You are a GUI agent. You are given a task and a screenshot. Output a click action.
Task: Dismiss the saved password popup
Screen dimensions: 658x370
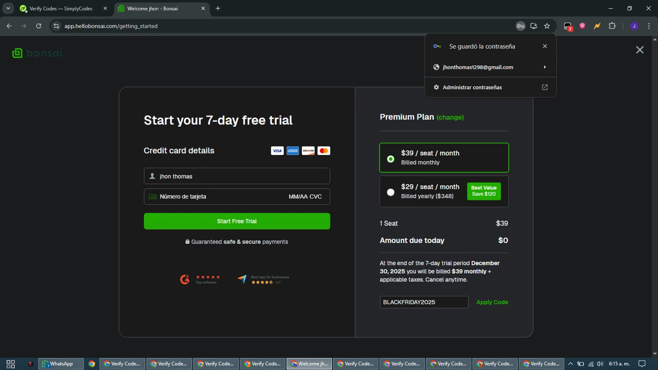click(545, 46)
